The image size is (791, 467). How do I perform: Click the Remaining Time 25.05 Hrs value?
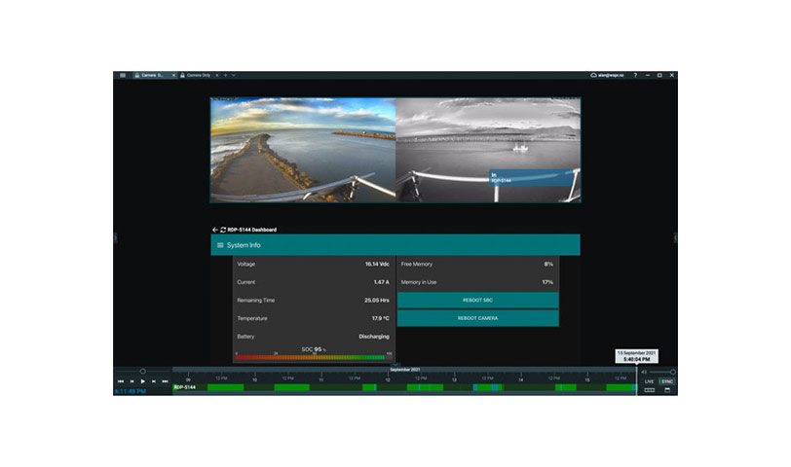(x=376, y=301)
